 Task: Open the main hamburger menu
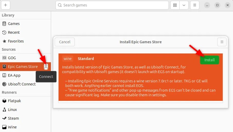tap(195, 5)
